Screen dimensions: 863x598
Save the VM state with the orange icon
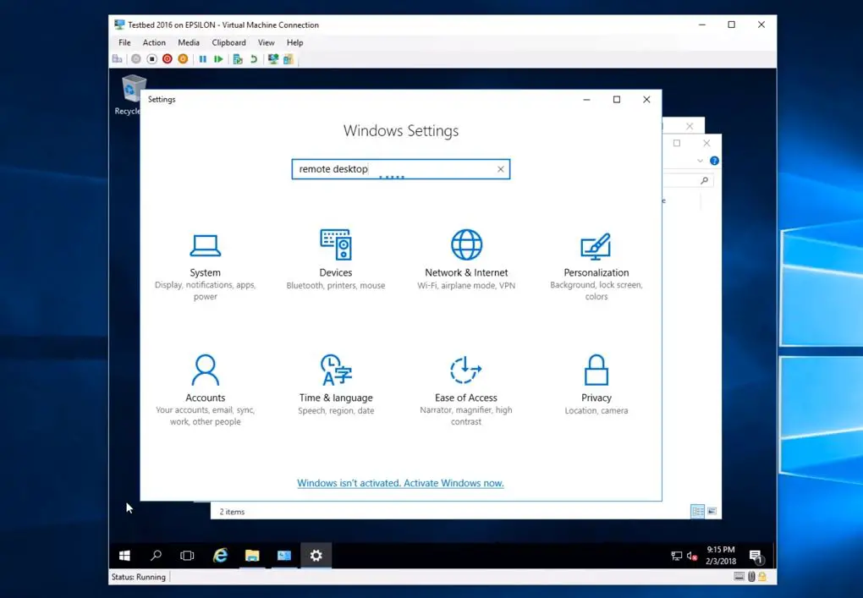click(x=183, y=59)
